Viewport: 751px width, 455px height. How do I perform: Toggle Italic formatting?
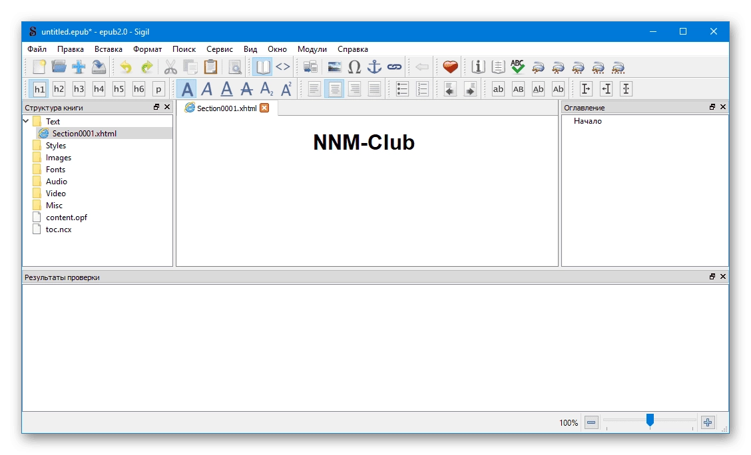point(206,89)
